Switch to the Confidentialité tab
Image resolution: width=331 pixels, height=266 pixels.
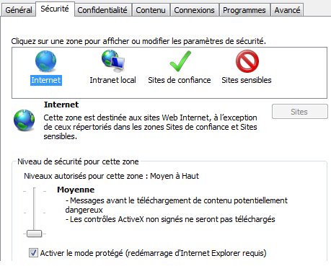[x=102, y=10]
